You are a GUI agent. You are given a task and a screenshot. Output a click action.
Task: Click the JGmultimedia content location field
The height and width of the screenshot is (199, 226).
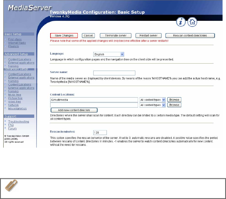(94, 100)
